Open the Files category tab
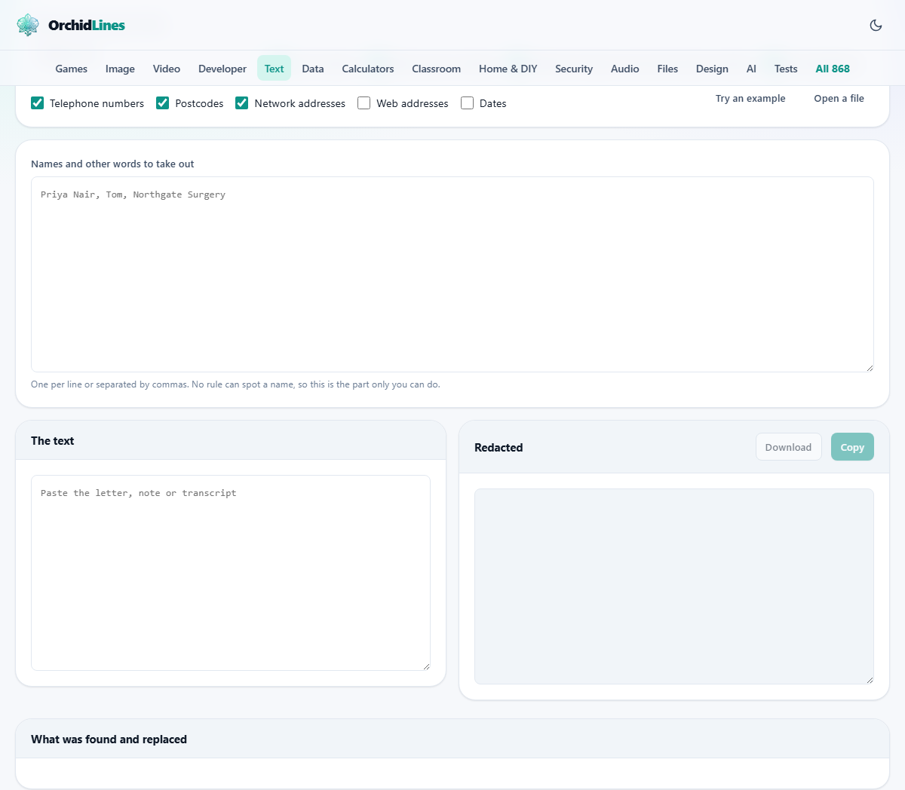The width and height of the screenshot is (905, 790). pyautogui.click(x=667, y=69)
